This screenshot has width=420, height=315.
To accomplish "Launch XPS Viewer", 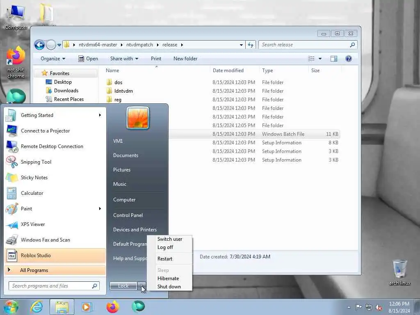I will tap(55, 224).
